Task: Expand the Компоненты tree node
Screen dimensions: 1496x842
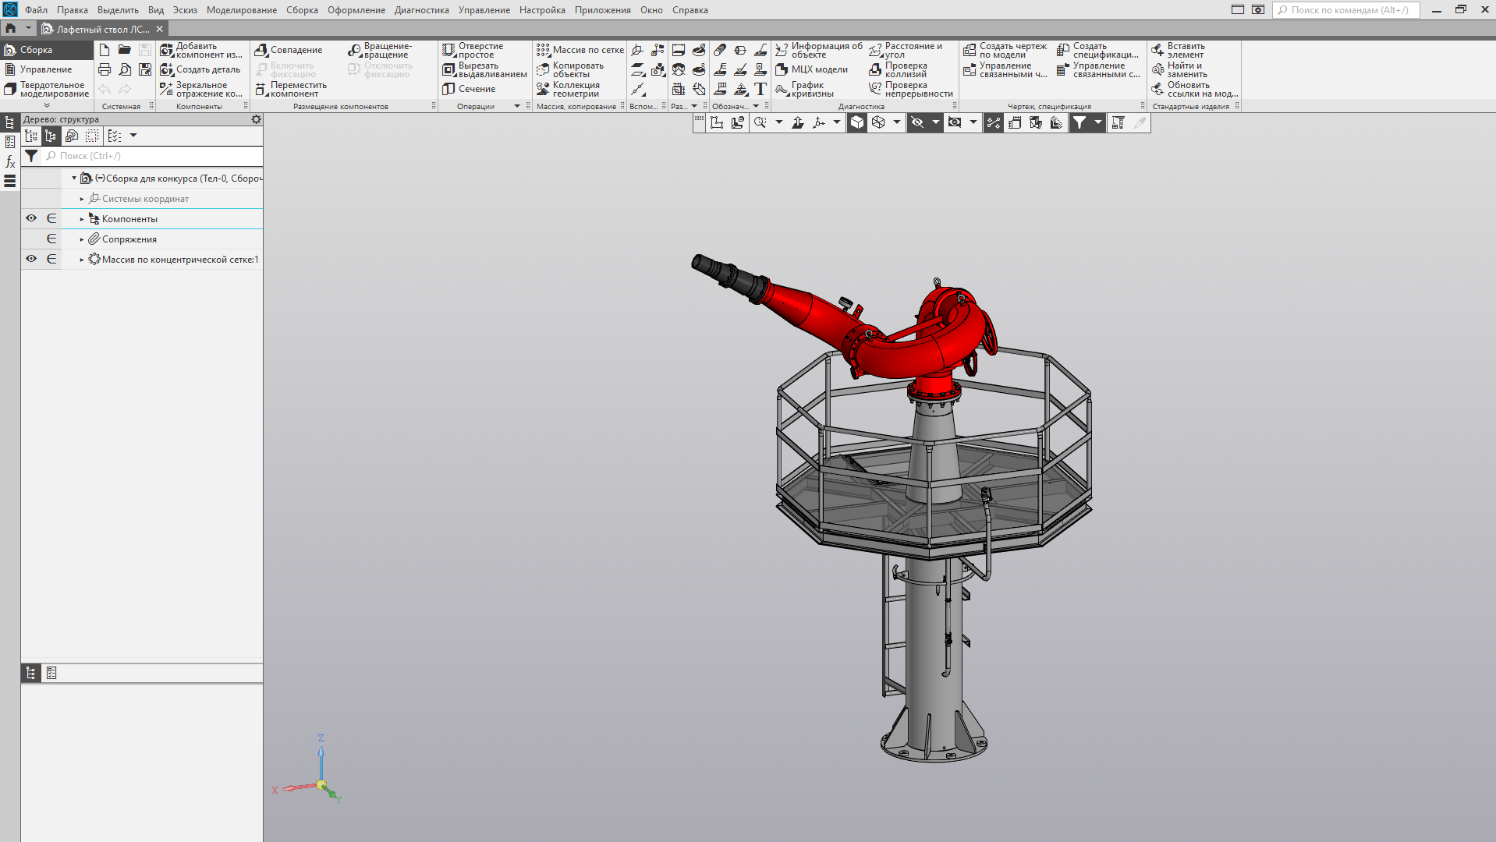Action: click(82, 220)
